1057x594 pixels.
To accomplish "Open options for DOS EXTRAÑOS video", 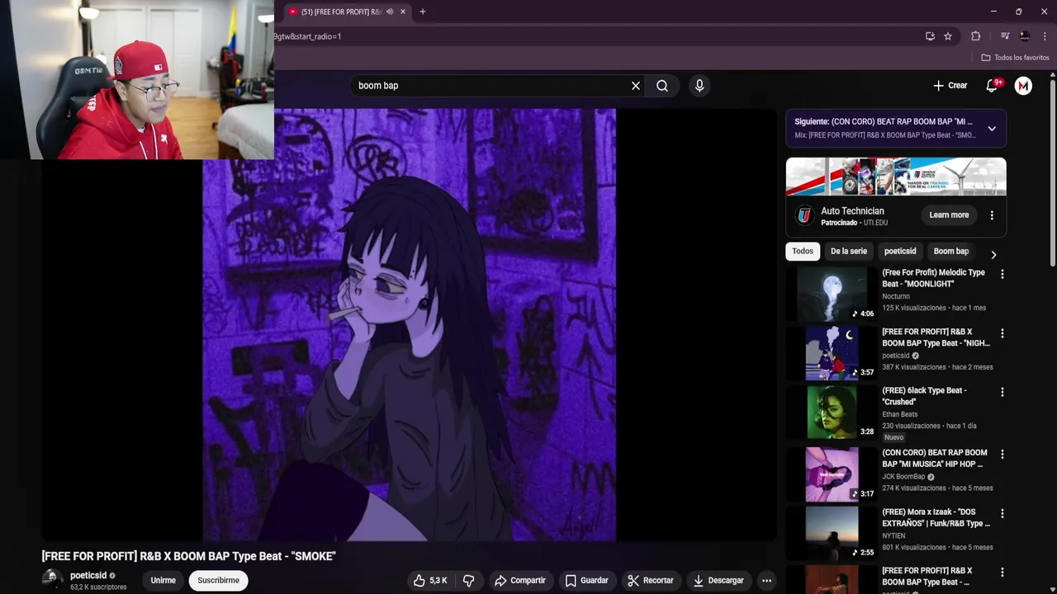I will pos(1002,514).
